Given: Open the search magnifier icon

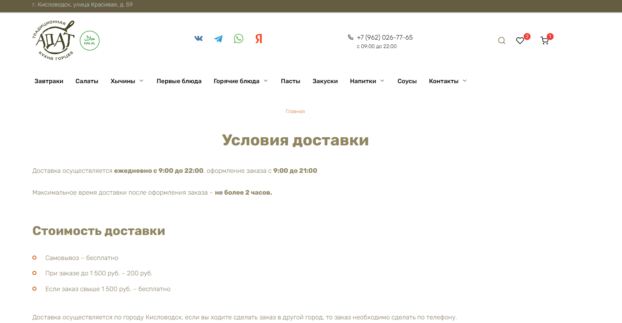Looking at the screenshot, I should click(x=502, y=40).
